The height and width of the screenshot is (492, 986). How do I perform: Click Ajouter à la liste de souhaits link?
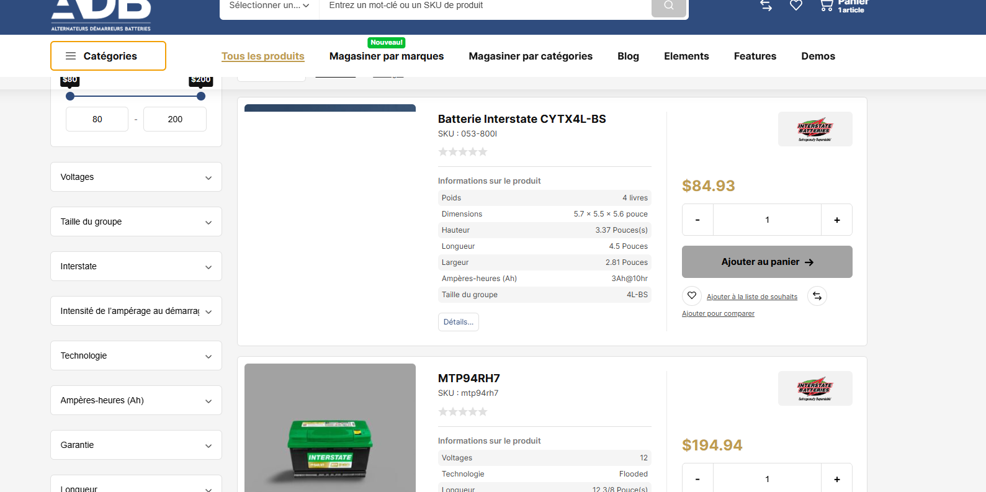[x=752, y=297]
